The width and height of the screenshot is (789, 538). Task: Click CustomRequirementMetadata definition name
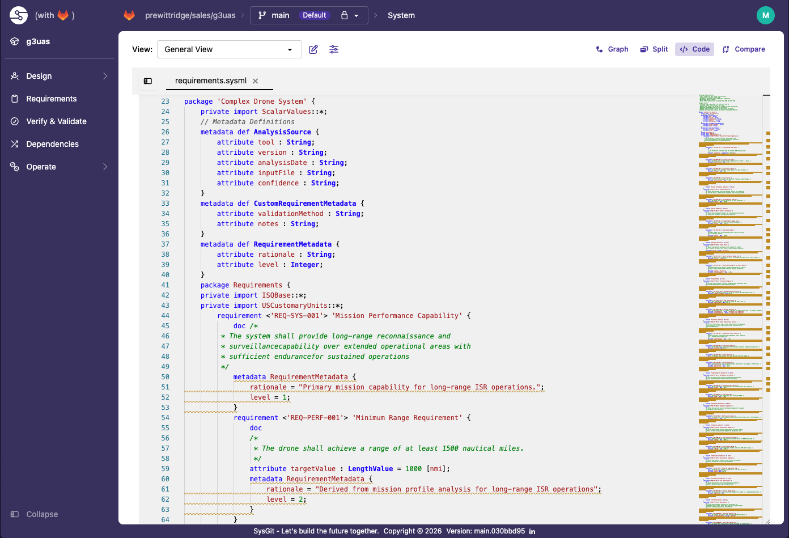coord(305,204)
